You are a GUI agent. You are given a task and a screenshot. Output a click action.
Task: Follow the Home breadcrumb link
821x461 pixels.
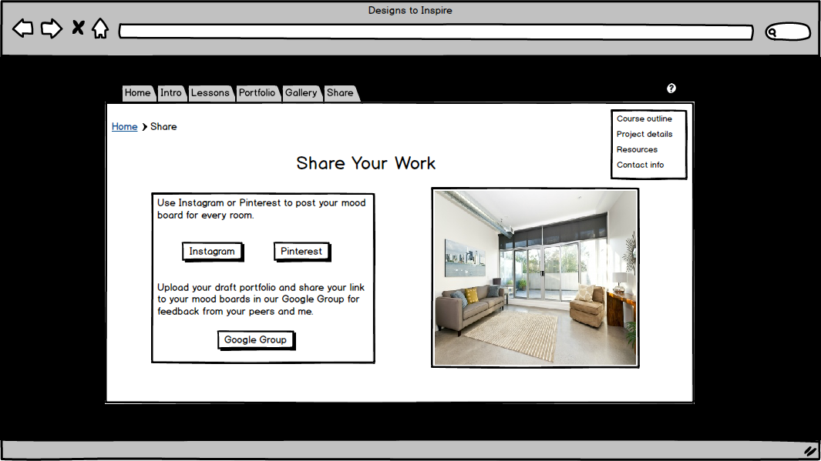point(125,126)
